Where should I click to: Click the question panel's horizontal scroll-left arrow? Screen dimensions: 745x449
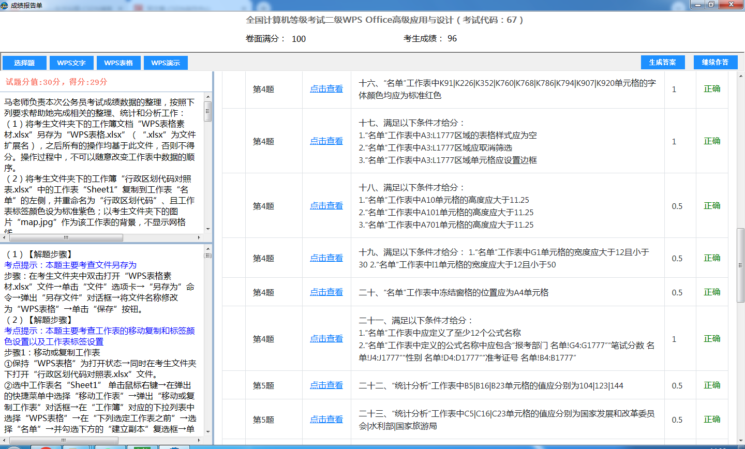click(x=5, y=238)
